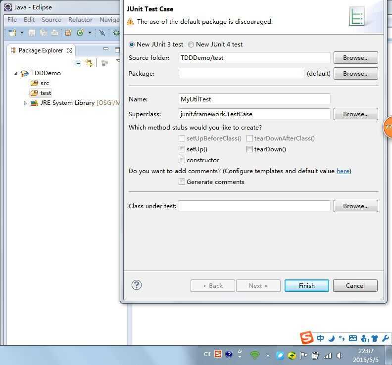The height and width of the screenshot is (365, 392).
Task: Click the Source folder text field
Action: tap(254, 58)
